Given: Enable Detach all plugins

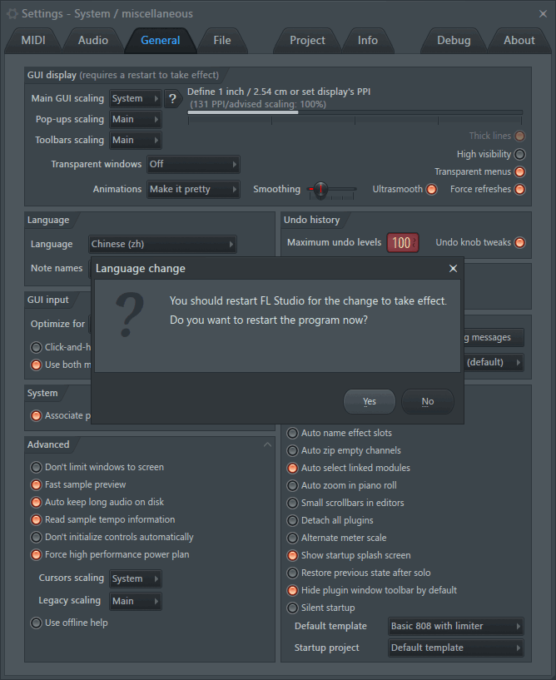Looking at the screenshot, I should (292, 520).
